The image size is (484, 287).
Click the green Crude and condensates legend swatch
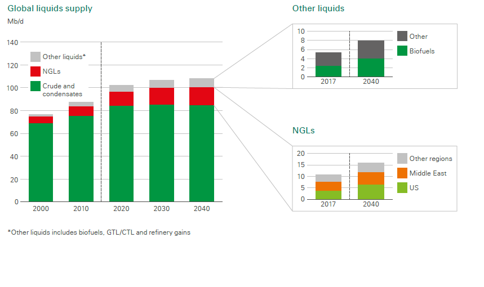tap(35, 86)
